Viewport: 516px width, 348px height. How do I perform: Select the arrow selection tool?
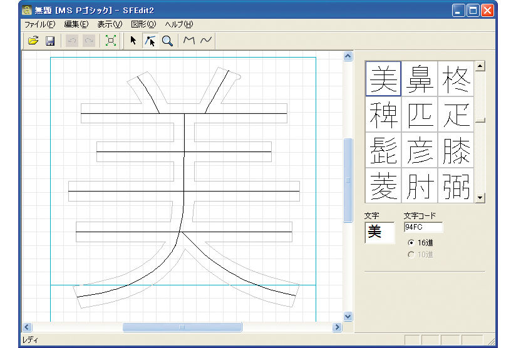(133, 41)
